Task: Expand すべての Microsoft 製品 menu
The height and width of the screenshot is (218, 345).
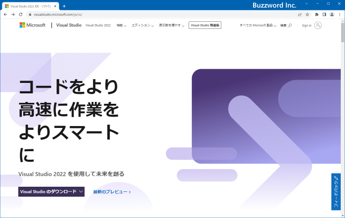Action: click(258, 25)
